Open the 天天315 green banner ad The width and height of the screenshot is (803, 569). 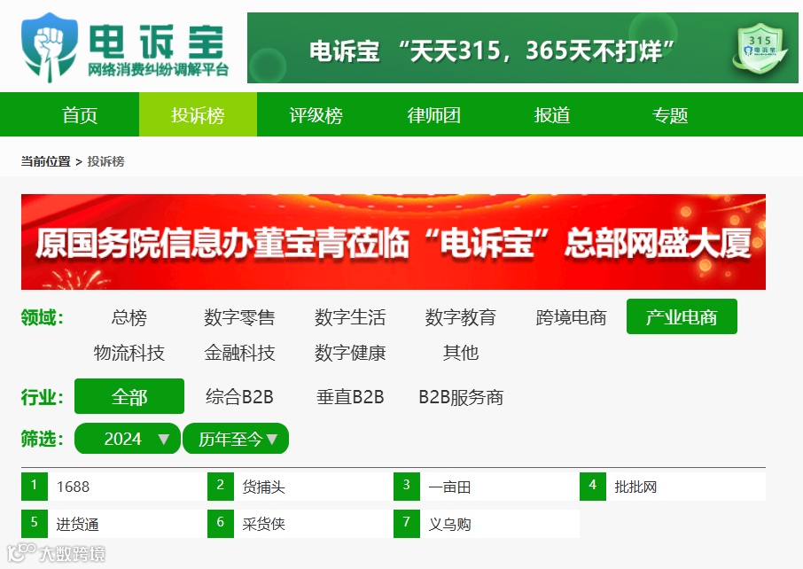pos(522,48)
